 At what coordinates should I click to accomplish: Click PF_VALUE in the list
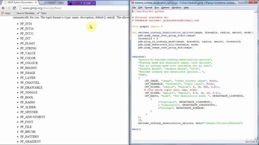[28, 53]
